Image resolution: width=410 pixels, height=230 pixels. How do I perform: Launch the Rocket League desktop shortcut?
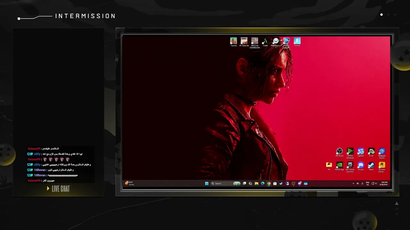pos(286,43)
